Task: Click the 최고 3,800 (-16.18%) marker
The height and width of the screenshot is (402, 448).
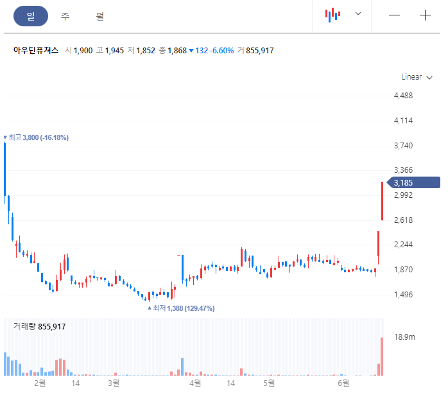Action: [36, 137]
